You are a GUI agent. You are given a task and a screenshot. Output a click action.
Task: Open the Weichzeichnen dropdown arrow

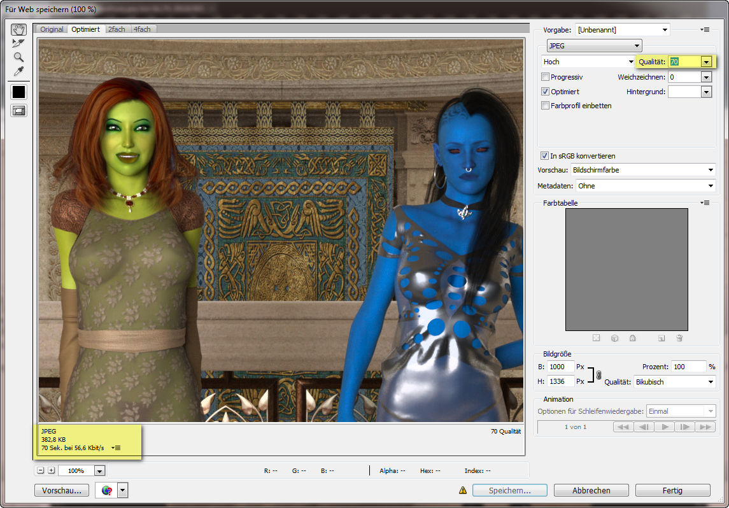(x=706, y=77)
